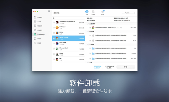Untick the Firefox checkbox

(x=54, y=33)
